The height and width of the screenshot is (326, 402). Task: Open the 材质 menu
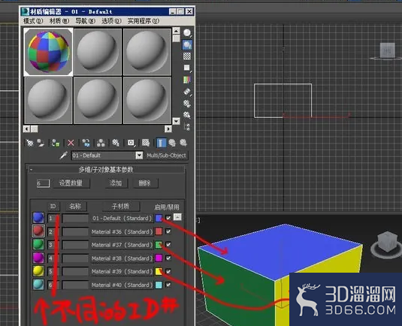coord(59,21)
